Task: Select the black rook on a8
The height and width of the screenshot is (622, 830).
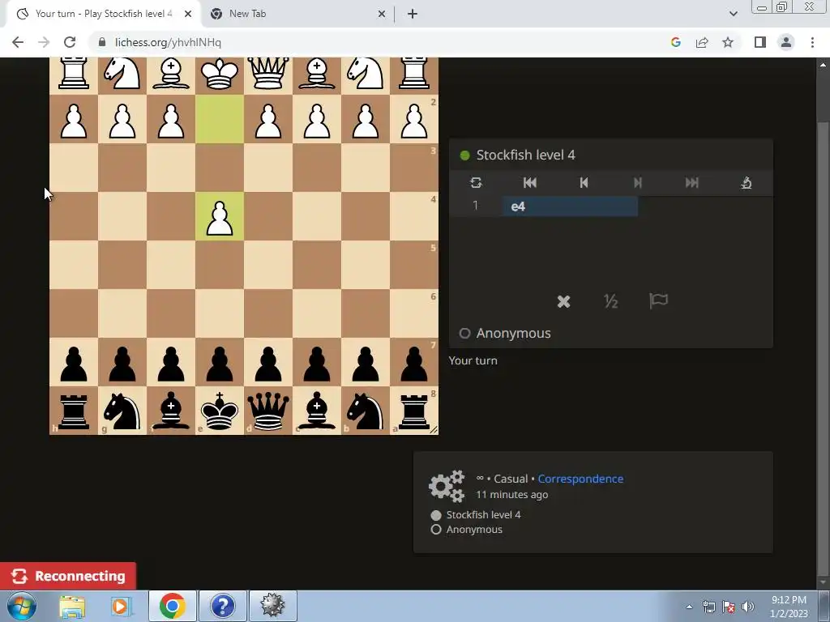Action: 414,411
